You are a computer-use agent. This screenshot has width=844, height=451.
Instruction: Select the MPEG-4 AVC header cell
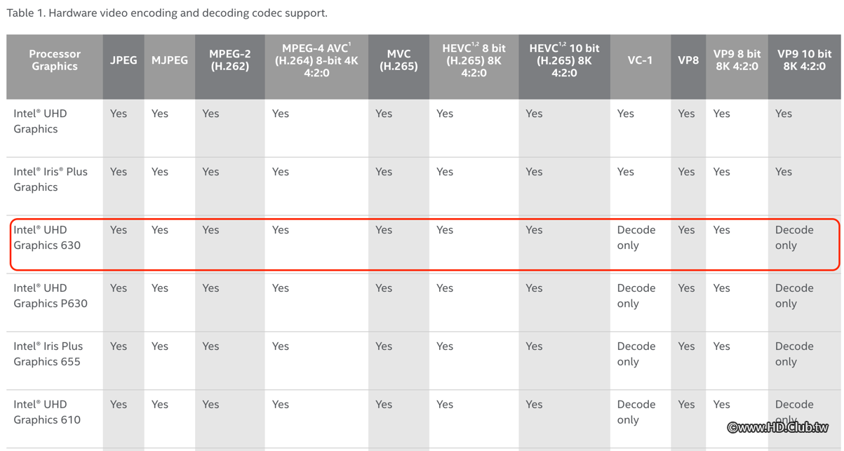pos(316,60)
